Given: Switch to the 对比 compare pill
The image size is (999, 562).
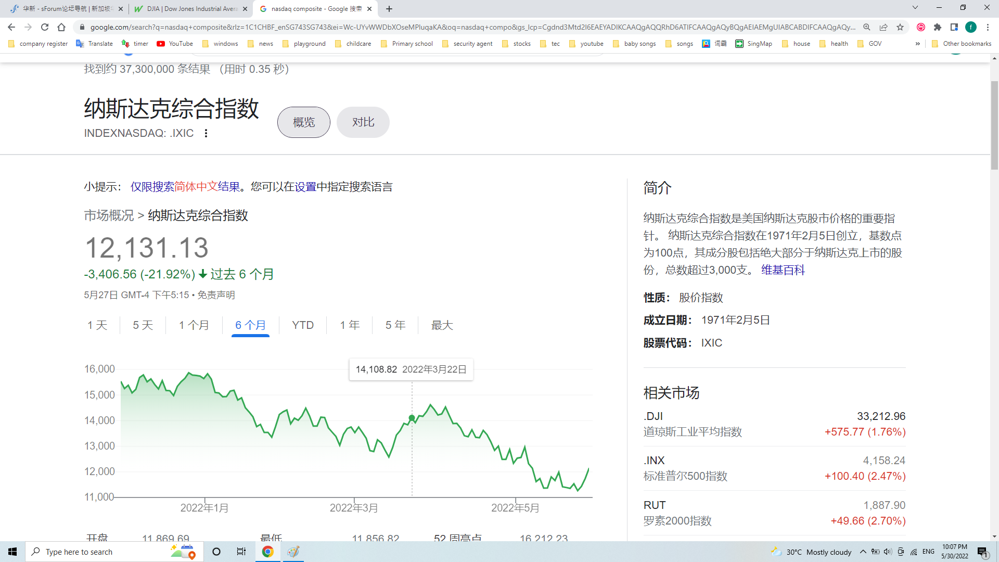Looking at the screenshot, I should [x=363, y=122].
